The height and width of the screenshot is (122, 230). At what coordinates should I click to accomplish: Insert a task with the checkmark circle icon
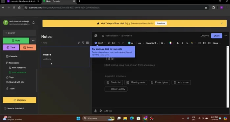tap(109, 43)
